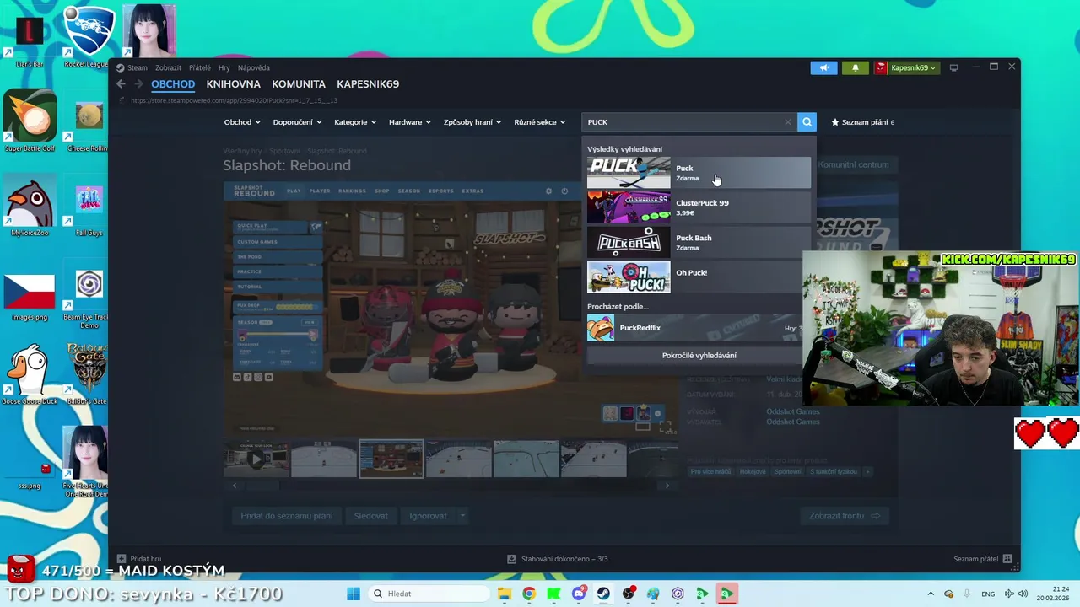1080x607 pixels.
Task: Open the Super Battle Golf desktop icon
Action: (30, 122)
